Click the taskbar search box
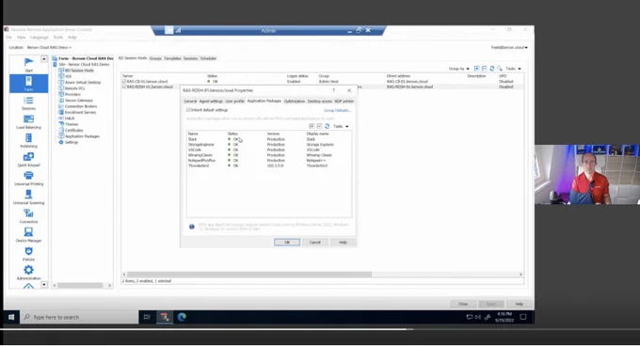The width and height of the screenshot is (640, 346). (x=79, y=317)
